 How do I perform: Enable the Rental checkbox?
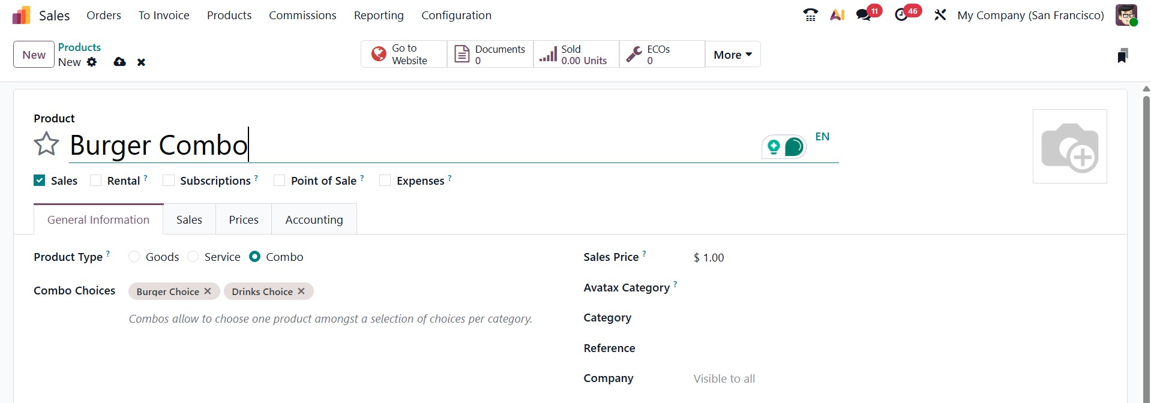[96, 181]
